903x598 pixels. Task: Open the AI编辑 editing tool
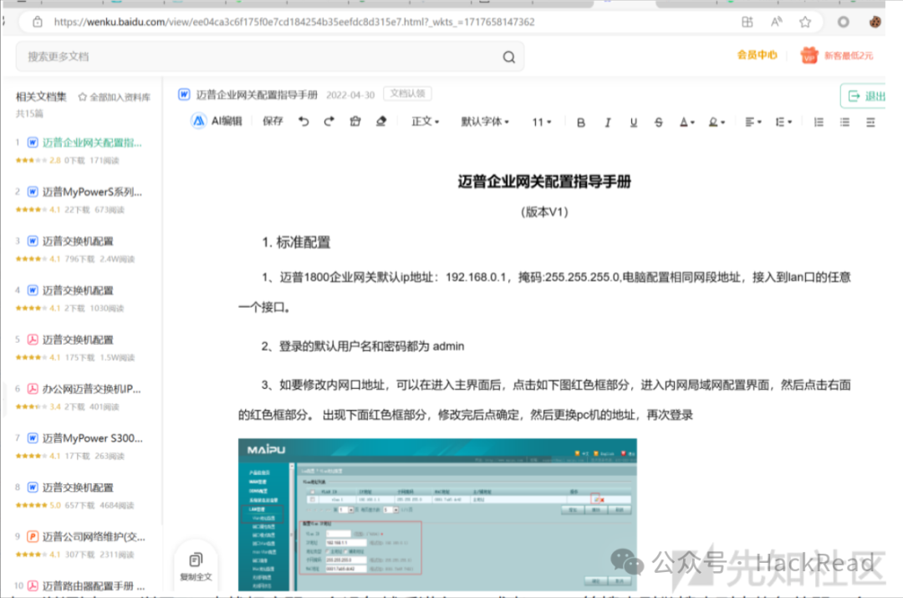pyautogui.click(x=217, y=121)
